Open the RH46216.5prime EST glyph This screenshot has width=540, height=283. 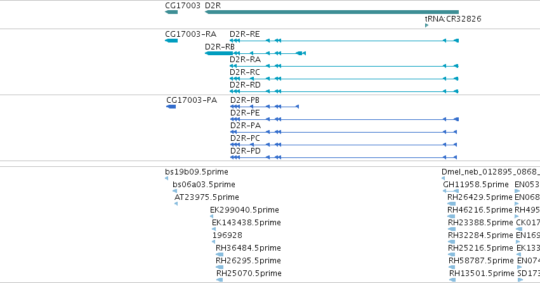pyautogui.click(x=451, y=216)
